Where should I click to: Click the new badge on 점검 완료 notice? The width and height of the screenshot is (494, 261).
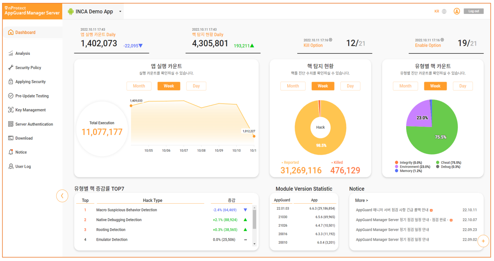(x=451, y=220)
